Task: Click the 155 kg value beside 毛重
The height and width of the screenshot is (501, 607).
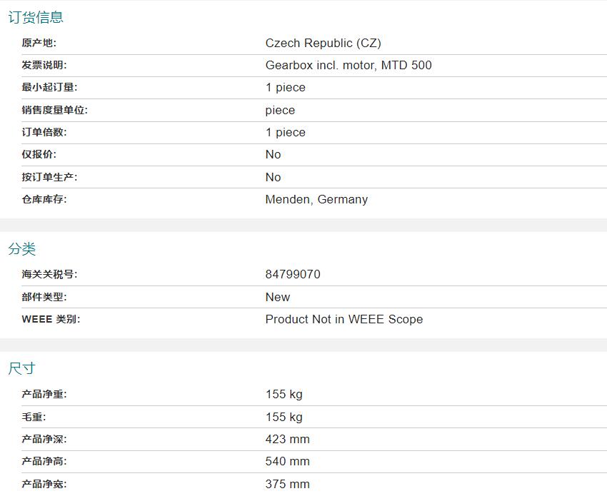Action: (x=284, y=417)
